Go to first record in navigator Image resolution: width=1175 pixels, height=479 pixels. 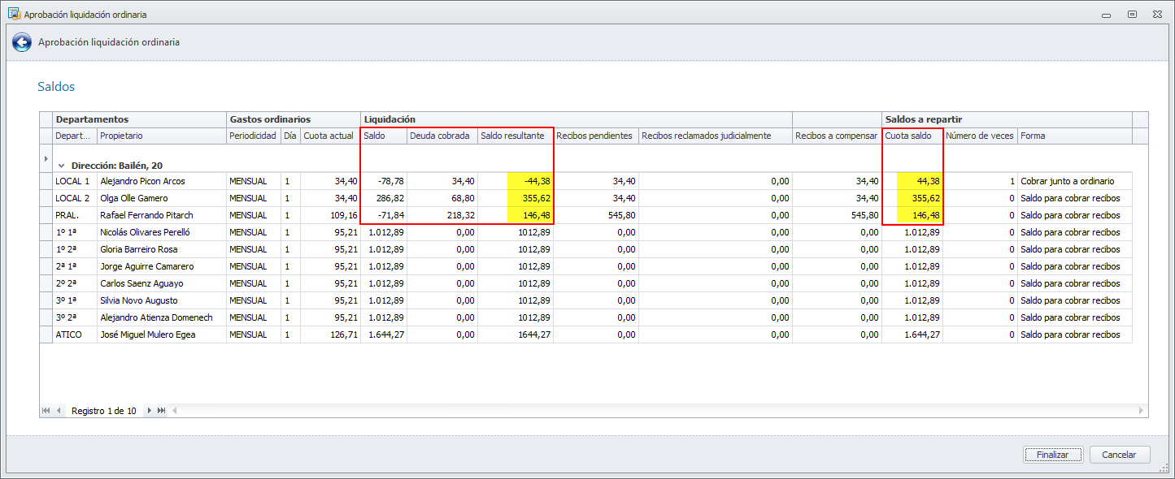[46, 411]
